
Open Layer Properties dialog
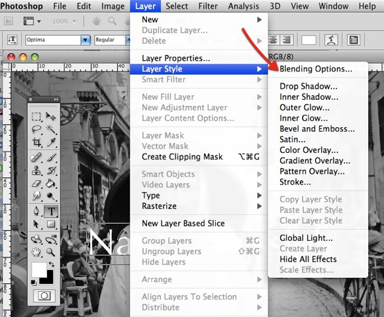(x=199, y=58)
